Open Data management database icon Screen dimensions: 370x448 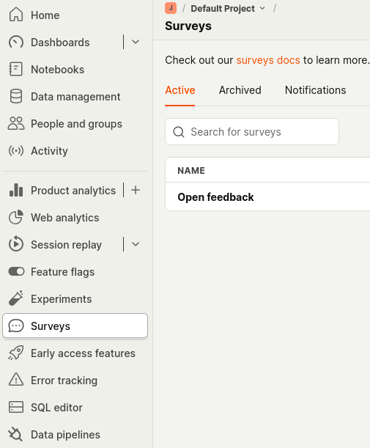pos(16,96)
